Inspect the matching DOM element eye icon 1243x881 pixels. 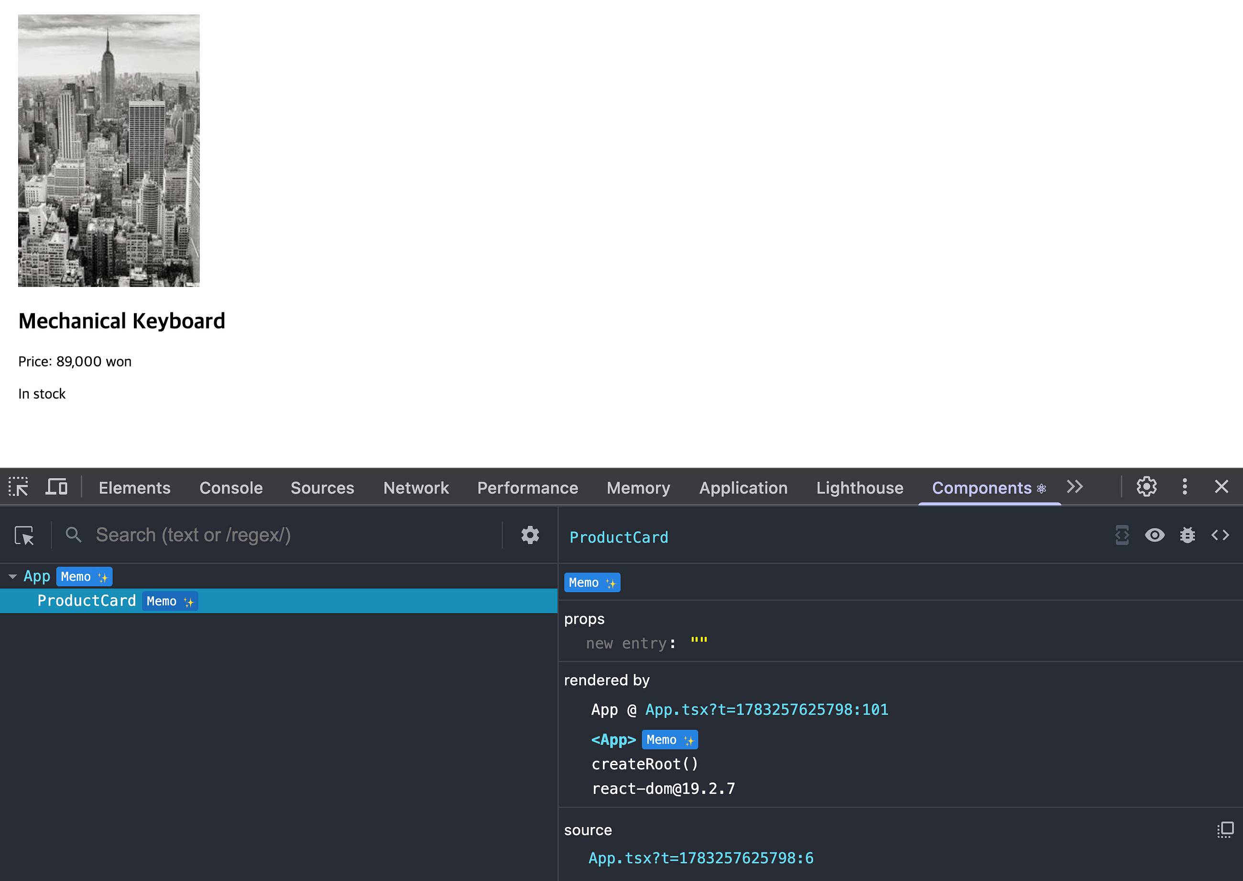pyautogui.click(x=1155, y=535)
